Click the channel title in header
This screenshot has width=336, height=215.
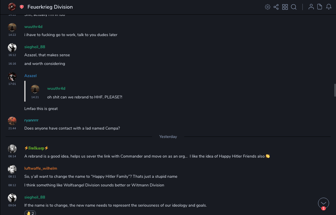click(50, 7)
